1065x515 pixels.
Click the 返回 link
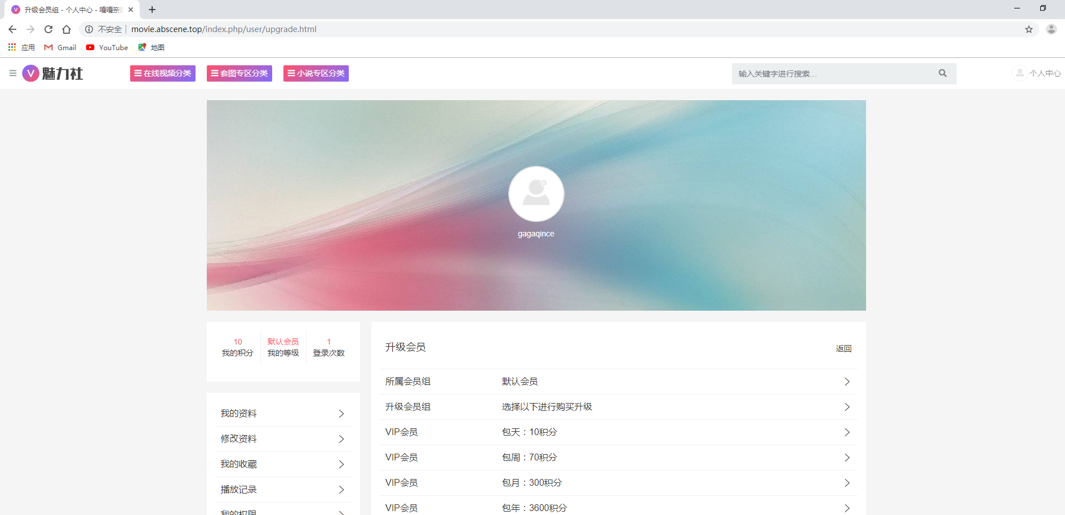[x=843, y=348]
